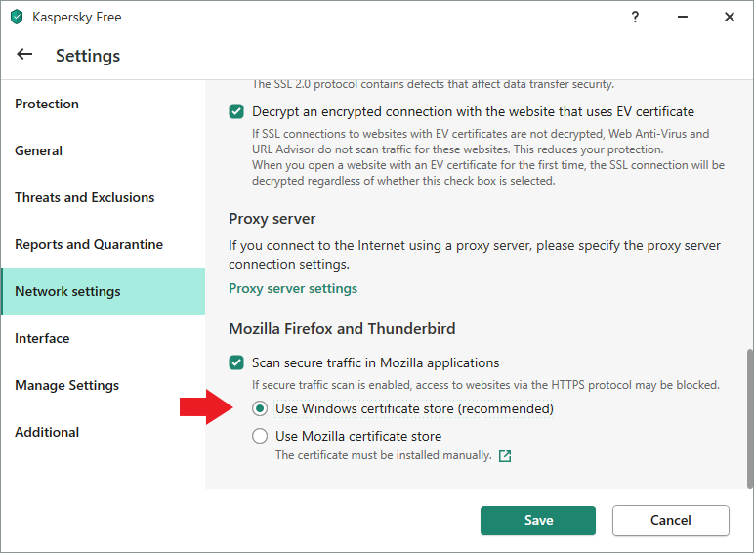Toggle Scan secure traffic in Mozilla applications
Viewport: 754px width, 553px height.
tap(236, 362)
